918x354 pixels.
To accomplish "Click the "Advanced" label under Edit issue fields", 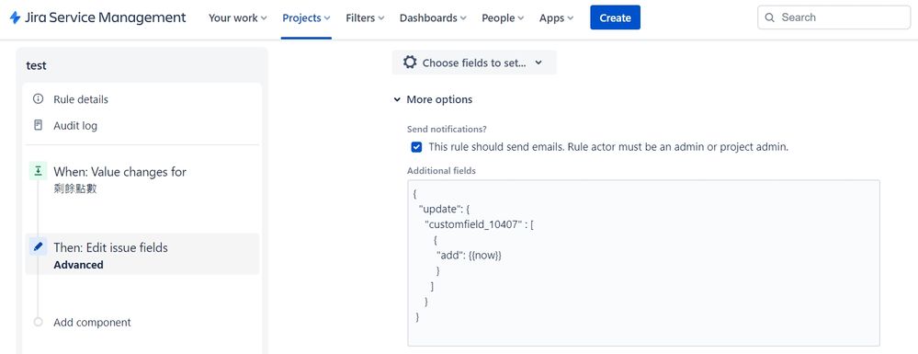I will coord(78,265).
